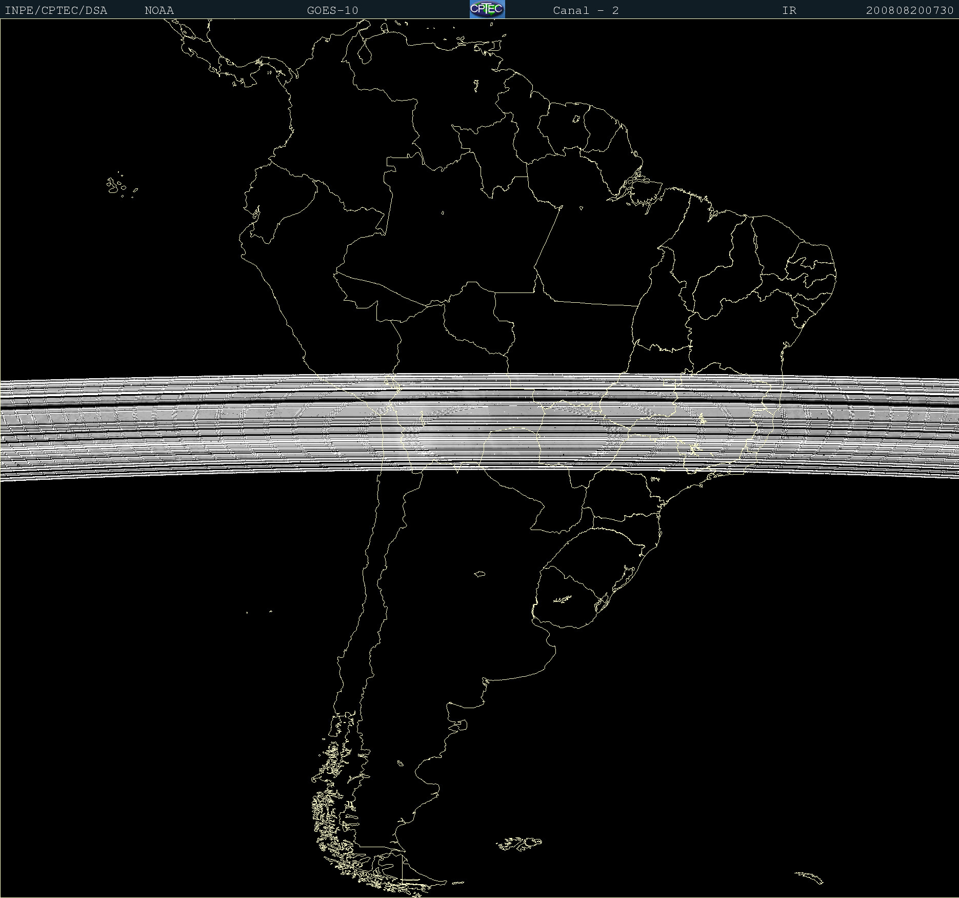Select the Canal - 2 channel label
Screen dimensions: 959x898
click(x=586, y=10)
